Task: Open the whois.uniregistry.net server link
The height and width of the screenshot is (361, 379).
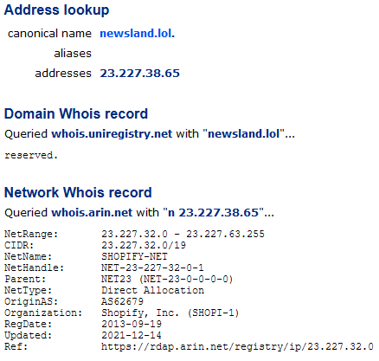Action: [x=112, y=134]
